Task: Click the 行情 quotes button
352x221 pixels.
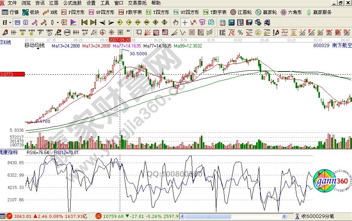Action: (x=10, y=12)
